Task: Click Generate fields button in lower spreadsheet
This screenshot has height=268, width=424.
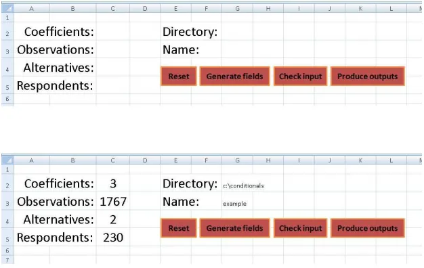Action: [235, 228]
